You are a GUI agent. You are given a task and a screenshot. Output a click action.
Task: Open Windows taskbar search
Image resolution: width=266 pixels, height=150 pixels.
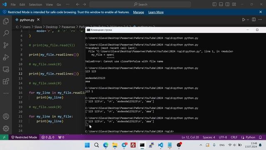point(96,145)
